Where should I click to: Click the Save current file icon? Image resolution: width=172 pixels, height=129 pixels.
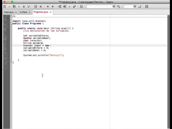pyautogui.click(x=24, y=6)
